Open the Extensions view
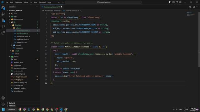The image size is (200, 112). (3, 33)
